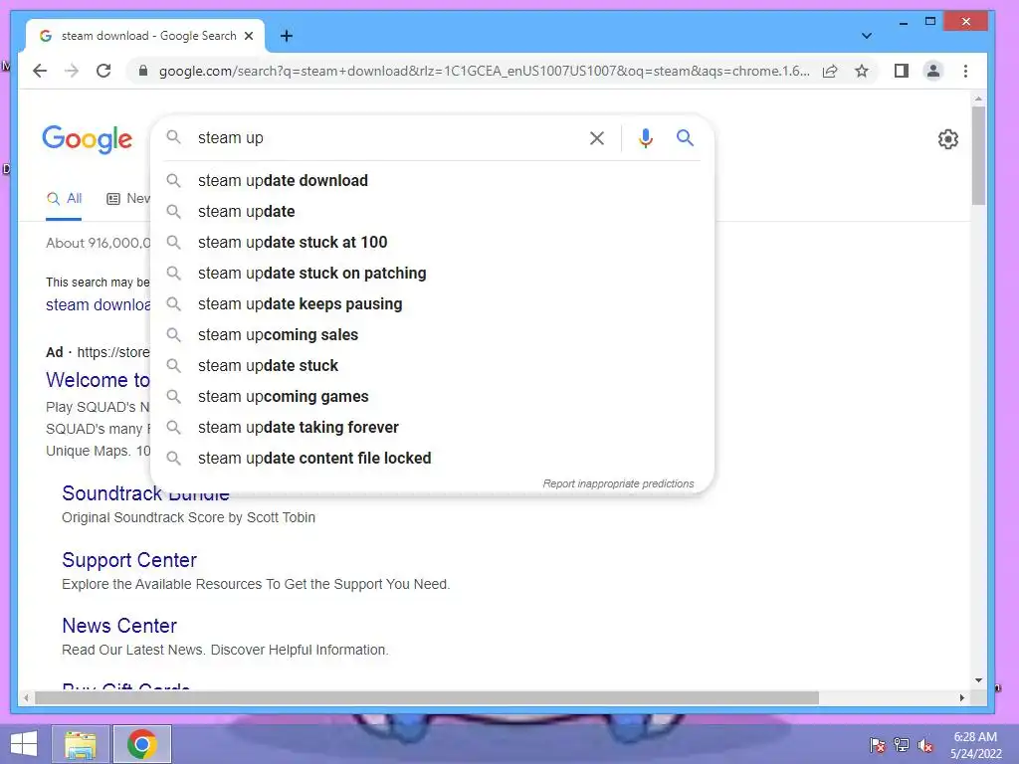
Task: Click the padlock site info icon
Action: coord(143,71)
